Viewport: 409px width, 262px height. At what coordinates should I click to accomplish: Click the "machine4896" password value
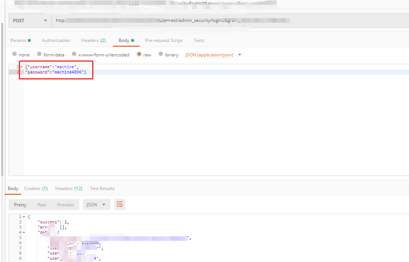coord(68,72)
